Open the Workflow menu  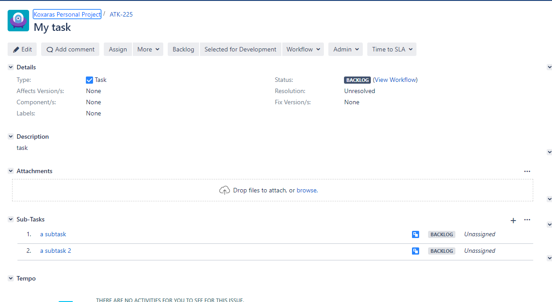point(303,49)
